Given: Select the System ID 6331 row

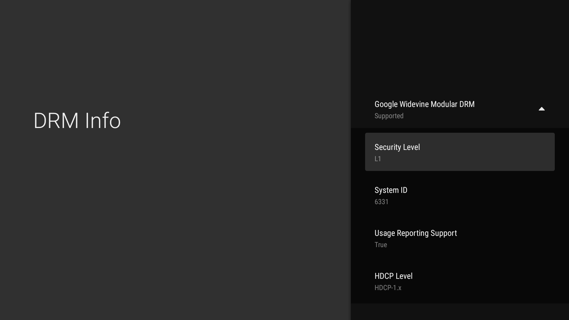Looking at the screenshot, I should coord(460,195).
